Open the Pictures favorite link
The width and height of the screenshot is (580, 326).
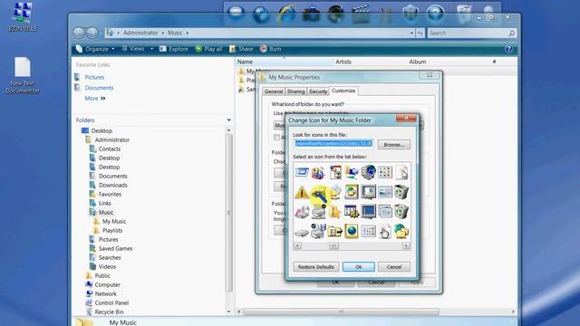coord(94,77)
